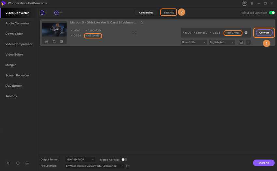Click the Maroon 5 video thumbnail

pos(54,29)
